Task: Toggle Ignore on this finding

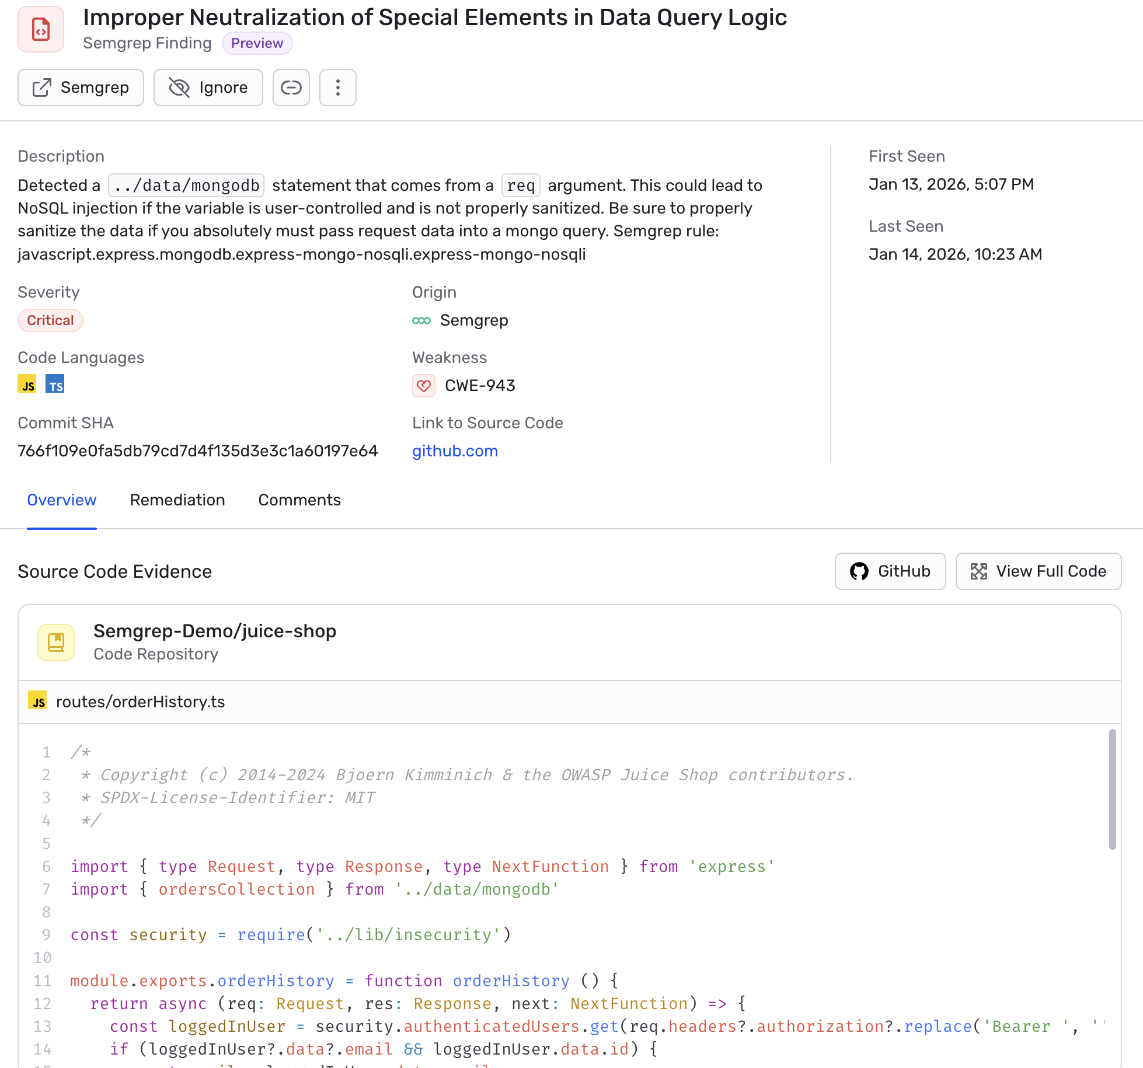Action: pos(208,88)
